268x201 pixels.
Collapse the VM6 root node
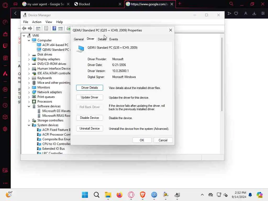point(24,36)
